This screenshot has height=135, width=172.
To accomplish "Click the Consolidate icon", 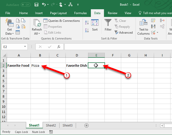I will 162,20.
